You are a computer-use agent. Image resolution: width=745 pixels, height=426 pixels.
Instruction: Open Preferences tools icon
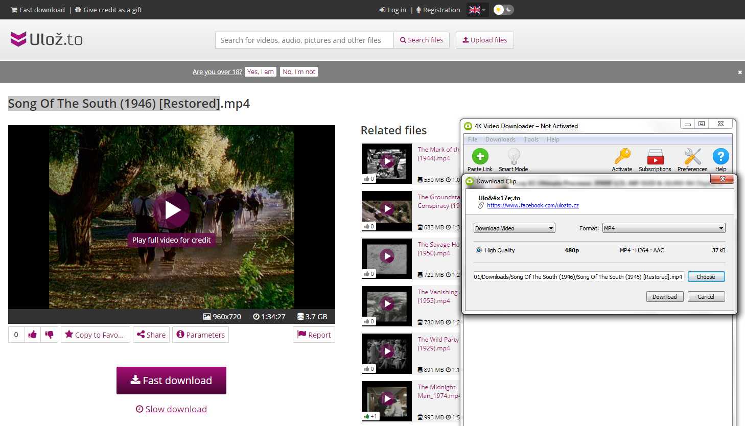(692, 156)
